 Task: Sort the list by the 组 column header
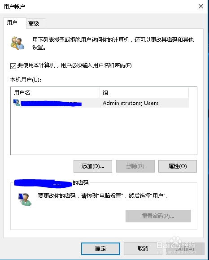coord(144,92)
